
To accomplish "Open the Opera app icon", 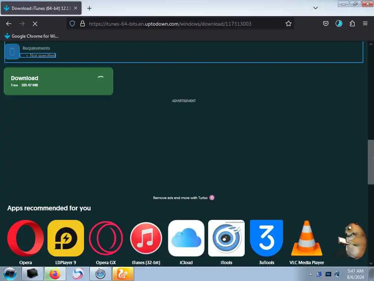I will click(26, 238).
